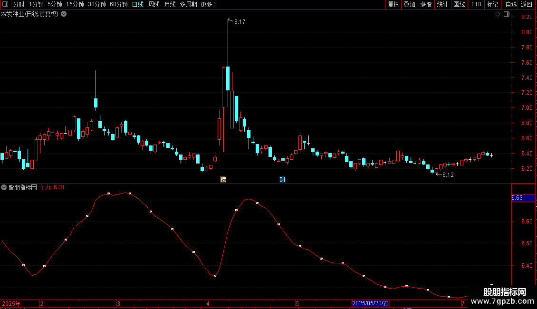
Task: Click the 2025年 timeline label
Action: (x=11, y=303)
